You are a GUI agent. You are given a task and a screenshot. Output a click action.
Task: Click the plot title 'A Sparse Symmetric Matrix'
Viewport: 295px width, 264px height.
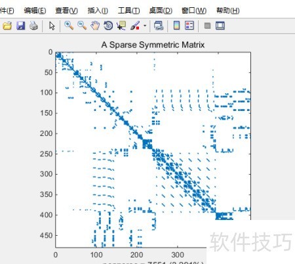153,45
